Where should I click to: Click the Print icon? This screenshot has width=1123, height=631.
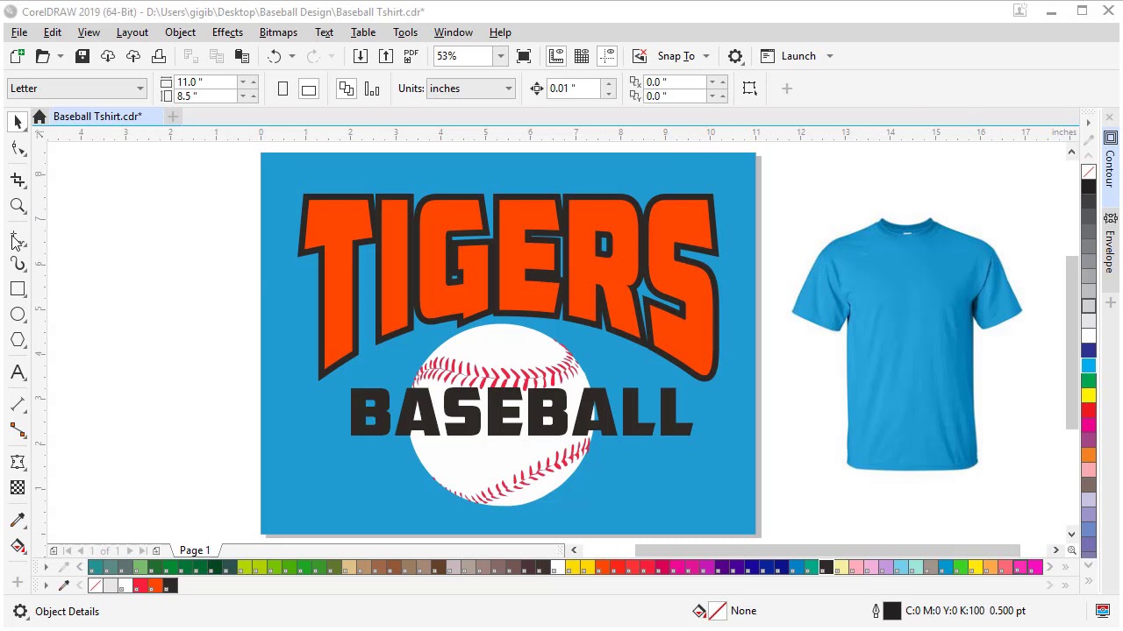[x=159, y=56]
